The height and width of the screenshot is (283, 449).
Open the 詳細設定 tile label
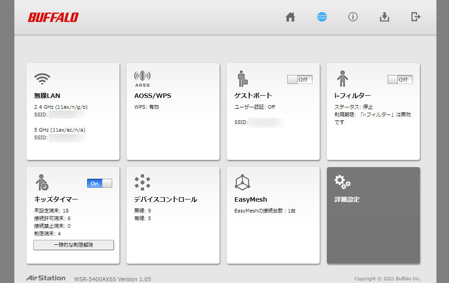tap(347, 199)
